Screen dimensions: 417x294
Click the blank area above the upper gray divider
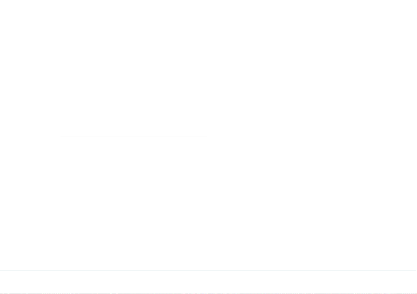click(133, 63)
